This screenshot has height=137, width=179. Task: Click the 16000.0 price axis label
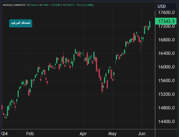166,67
